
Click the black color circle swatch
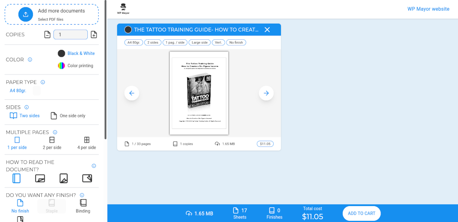pos(61,53)
